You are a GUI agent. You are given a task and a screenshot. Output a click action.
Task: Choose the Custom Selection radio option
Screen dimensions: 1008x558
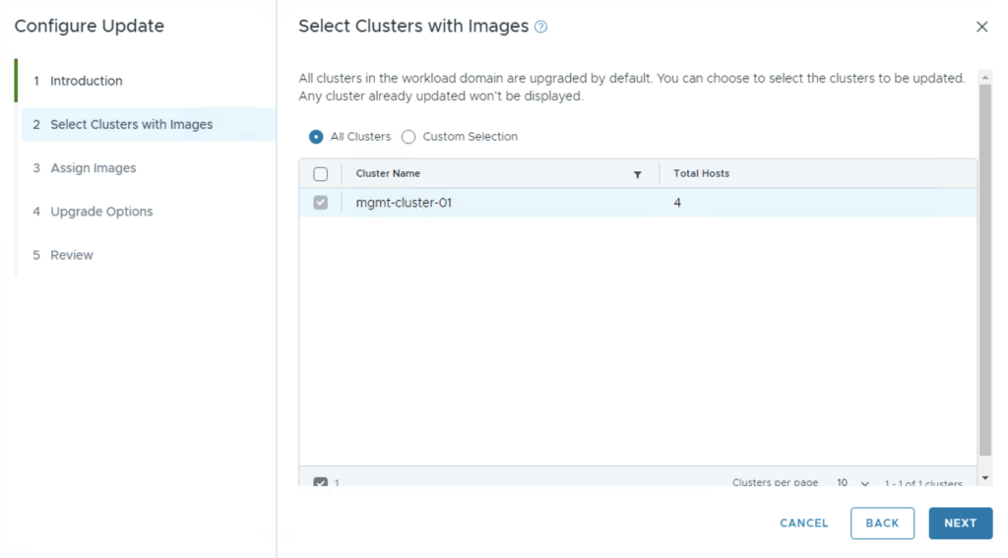pos(409,137)
